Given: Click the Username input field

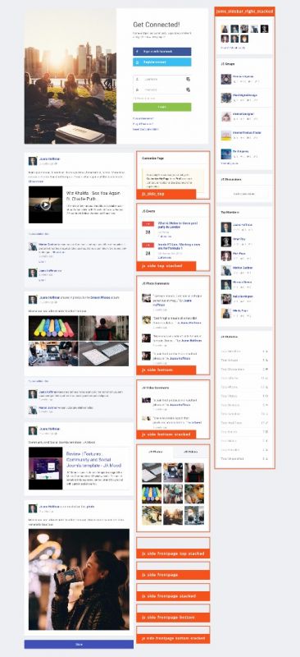Looking at the screenshot, I should tap(162, 79).
